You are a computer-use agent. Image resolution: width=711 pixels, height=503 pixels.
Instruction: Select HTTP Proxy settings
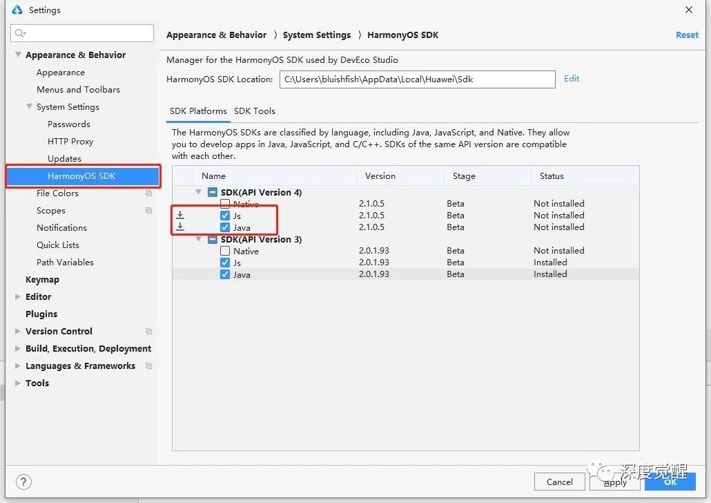pyautogui.click(x=70, y=141)
